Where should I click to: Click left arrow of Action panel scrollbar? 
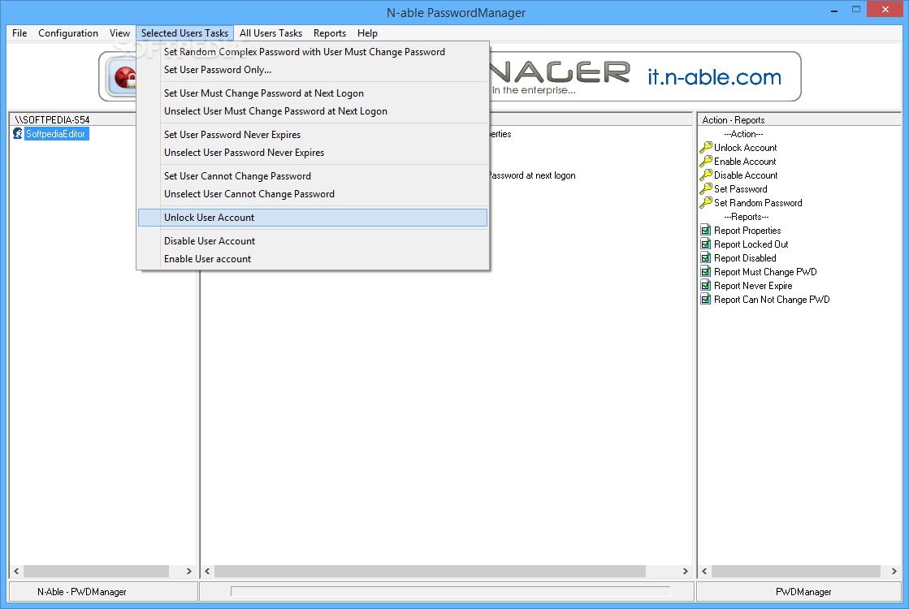pyautogui.click(x=704, y=572)
